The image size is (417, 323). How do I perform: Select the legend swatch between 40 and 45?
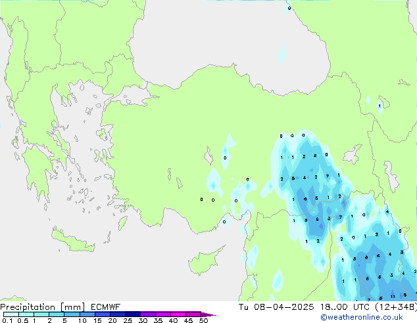tap(178, 314)
